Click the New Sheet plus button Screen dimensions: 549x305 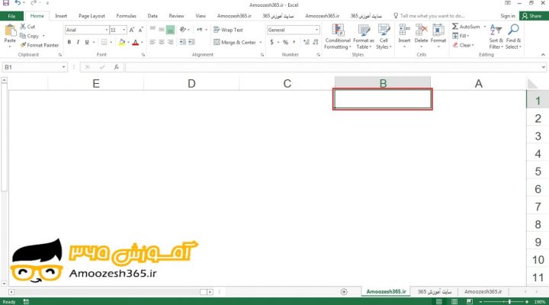tap(344, 292)
